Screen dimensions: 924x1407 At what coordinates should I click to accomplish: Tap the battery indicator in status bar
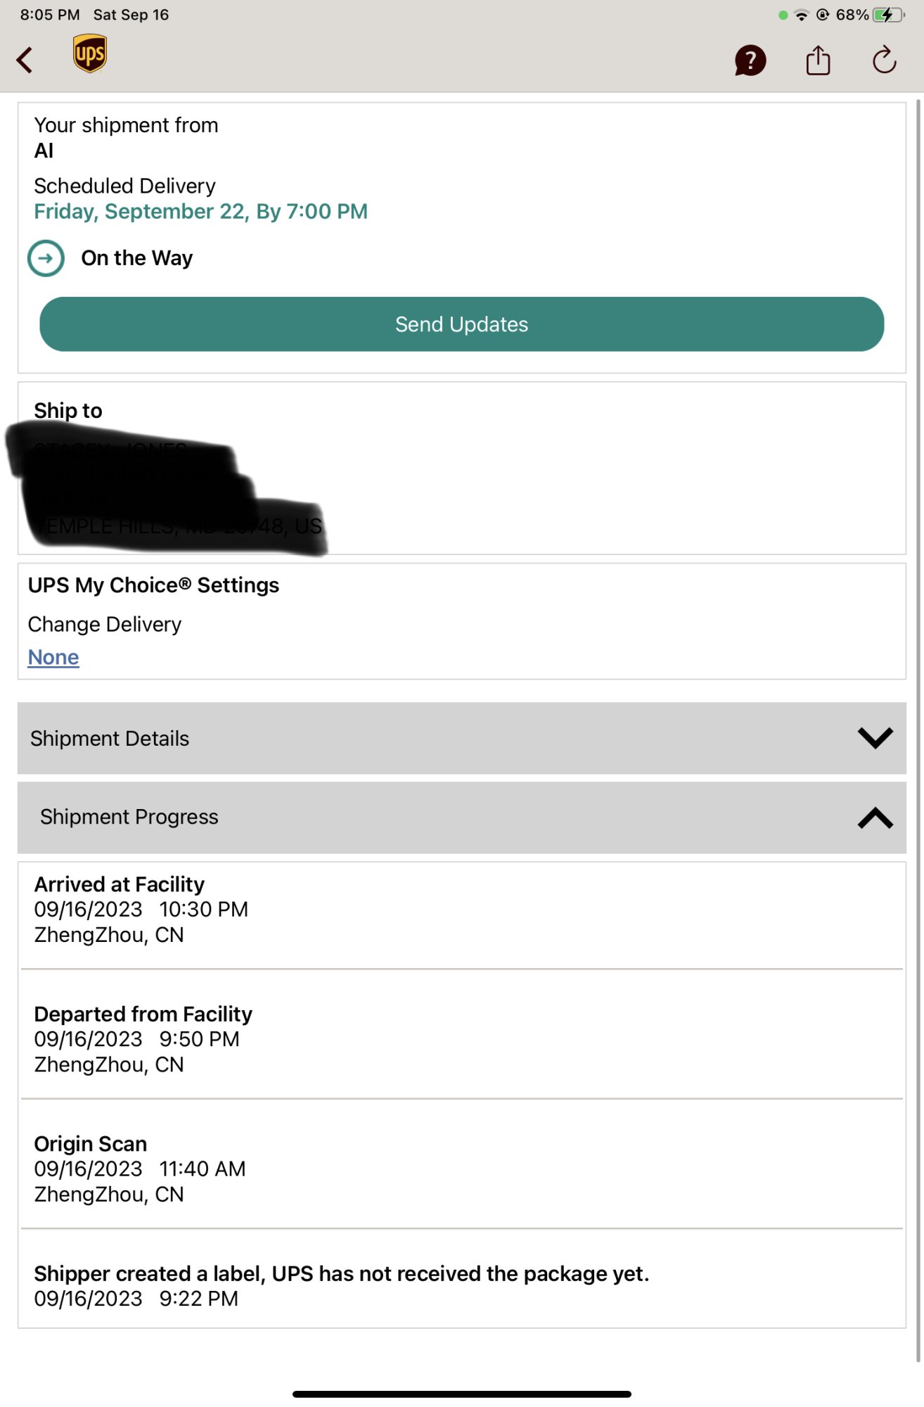pyautogui.click(x=889, y=15)
